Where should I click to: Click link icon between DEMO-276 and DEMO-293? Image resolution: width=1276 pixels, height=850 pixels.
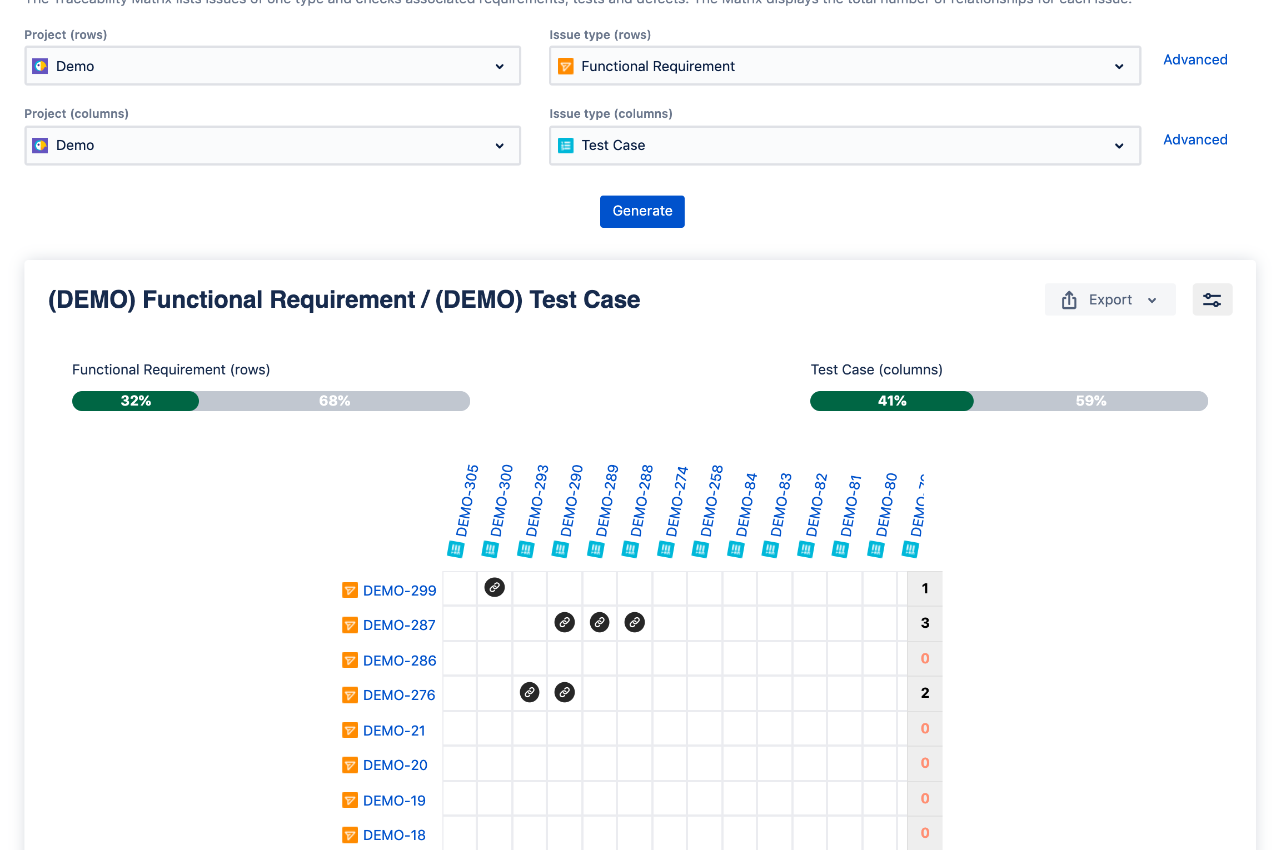530,692
